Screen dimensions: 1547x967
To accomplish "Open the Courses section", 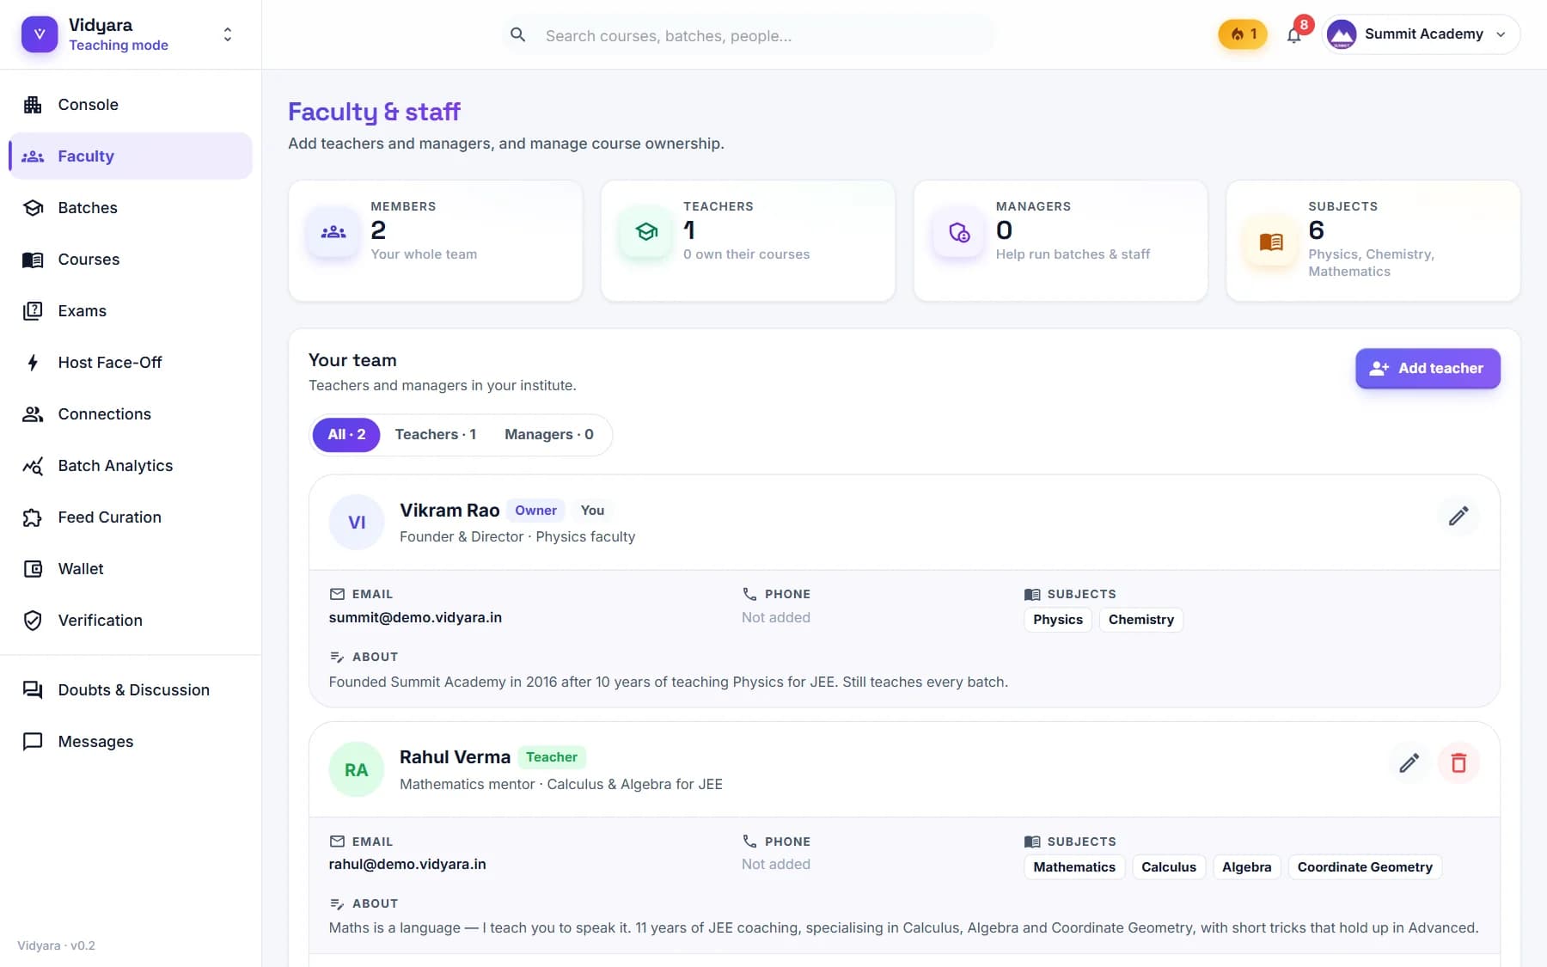I will point(131,260).
